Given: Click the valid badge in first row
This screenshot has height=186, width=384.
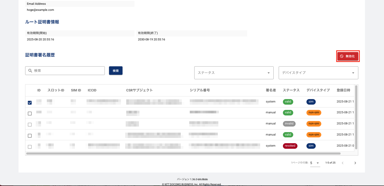Looking at the screenshot, I should (x=288, y=102).
